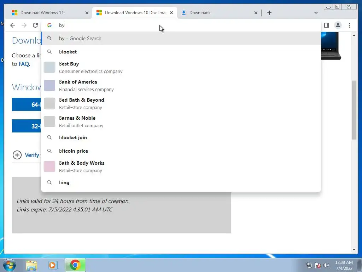Close the Downloads tab
Screen dimensions: 362x272
pyautogui.click(x=256, y=13)
